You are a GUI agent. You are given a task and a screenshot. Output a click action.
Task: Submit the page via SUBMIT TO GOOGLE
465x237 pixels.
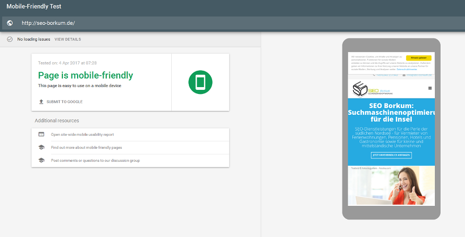(x=64, y=102)
